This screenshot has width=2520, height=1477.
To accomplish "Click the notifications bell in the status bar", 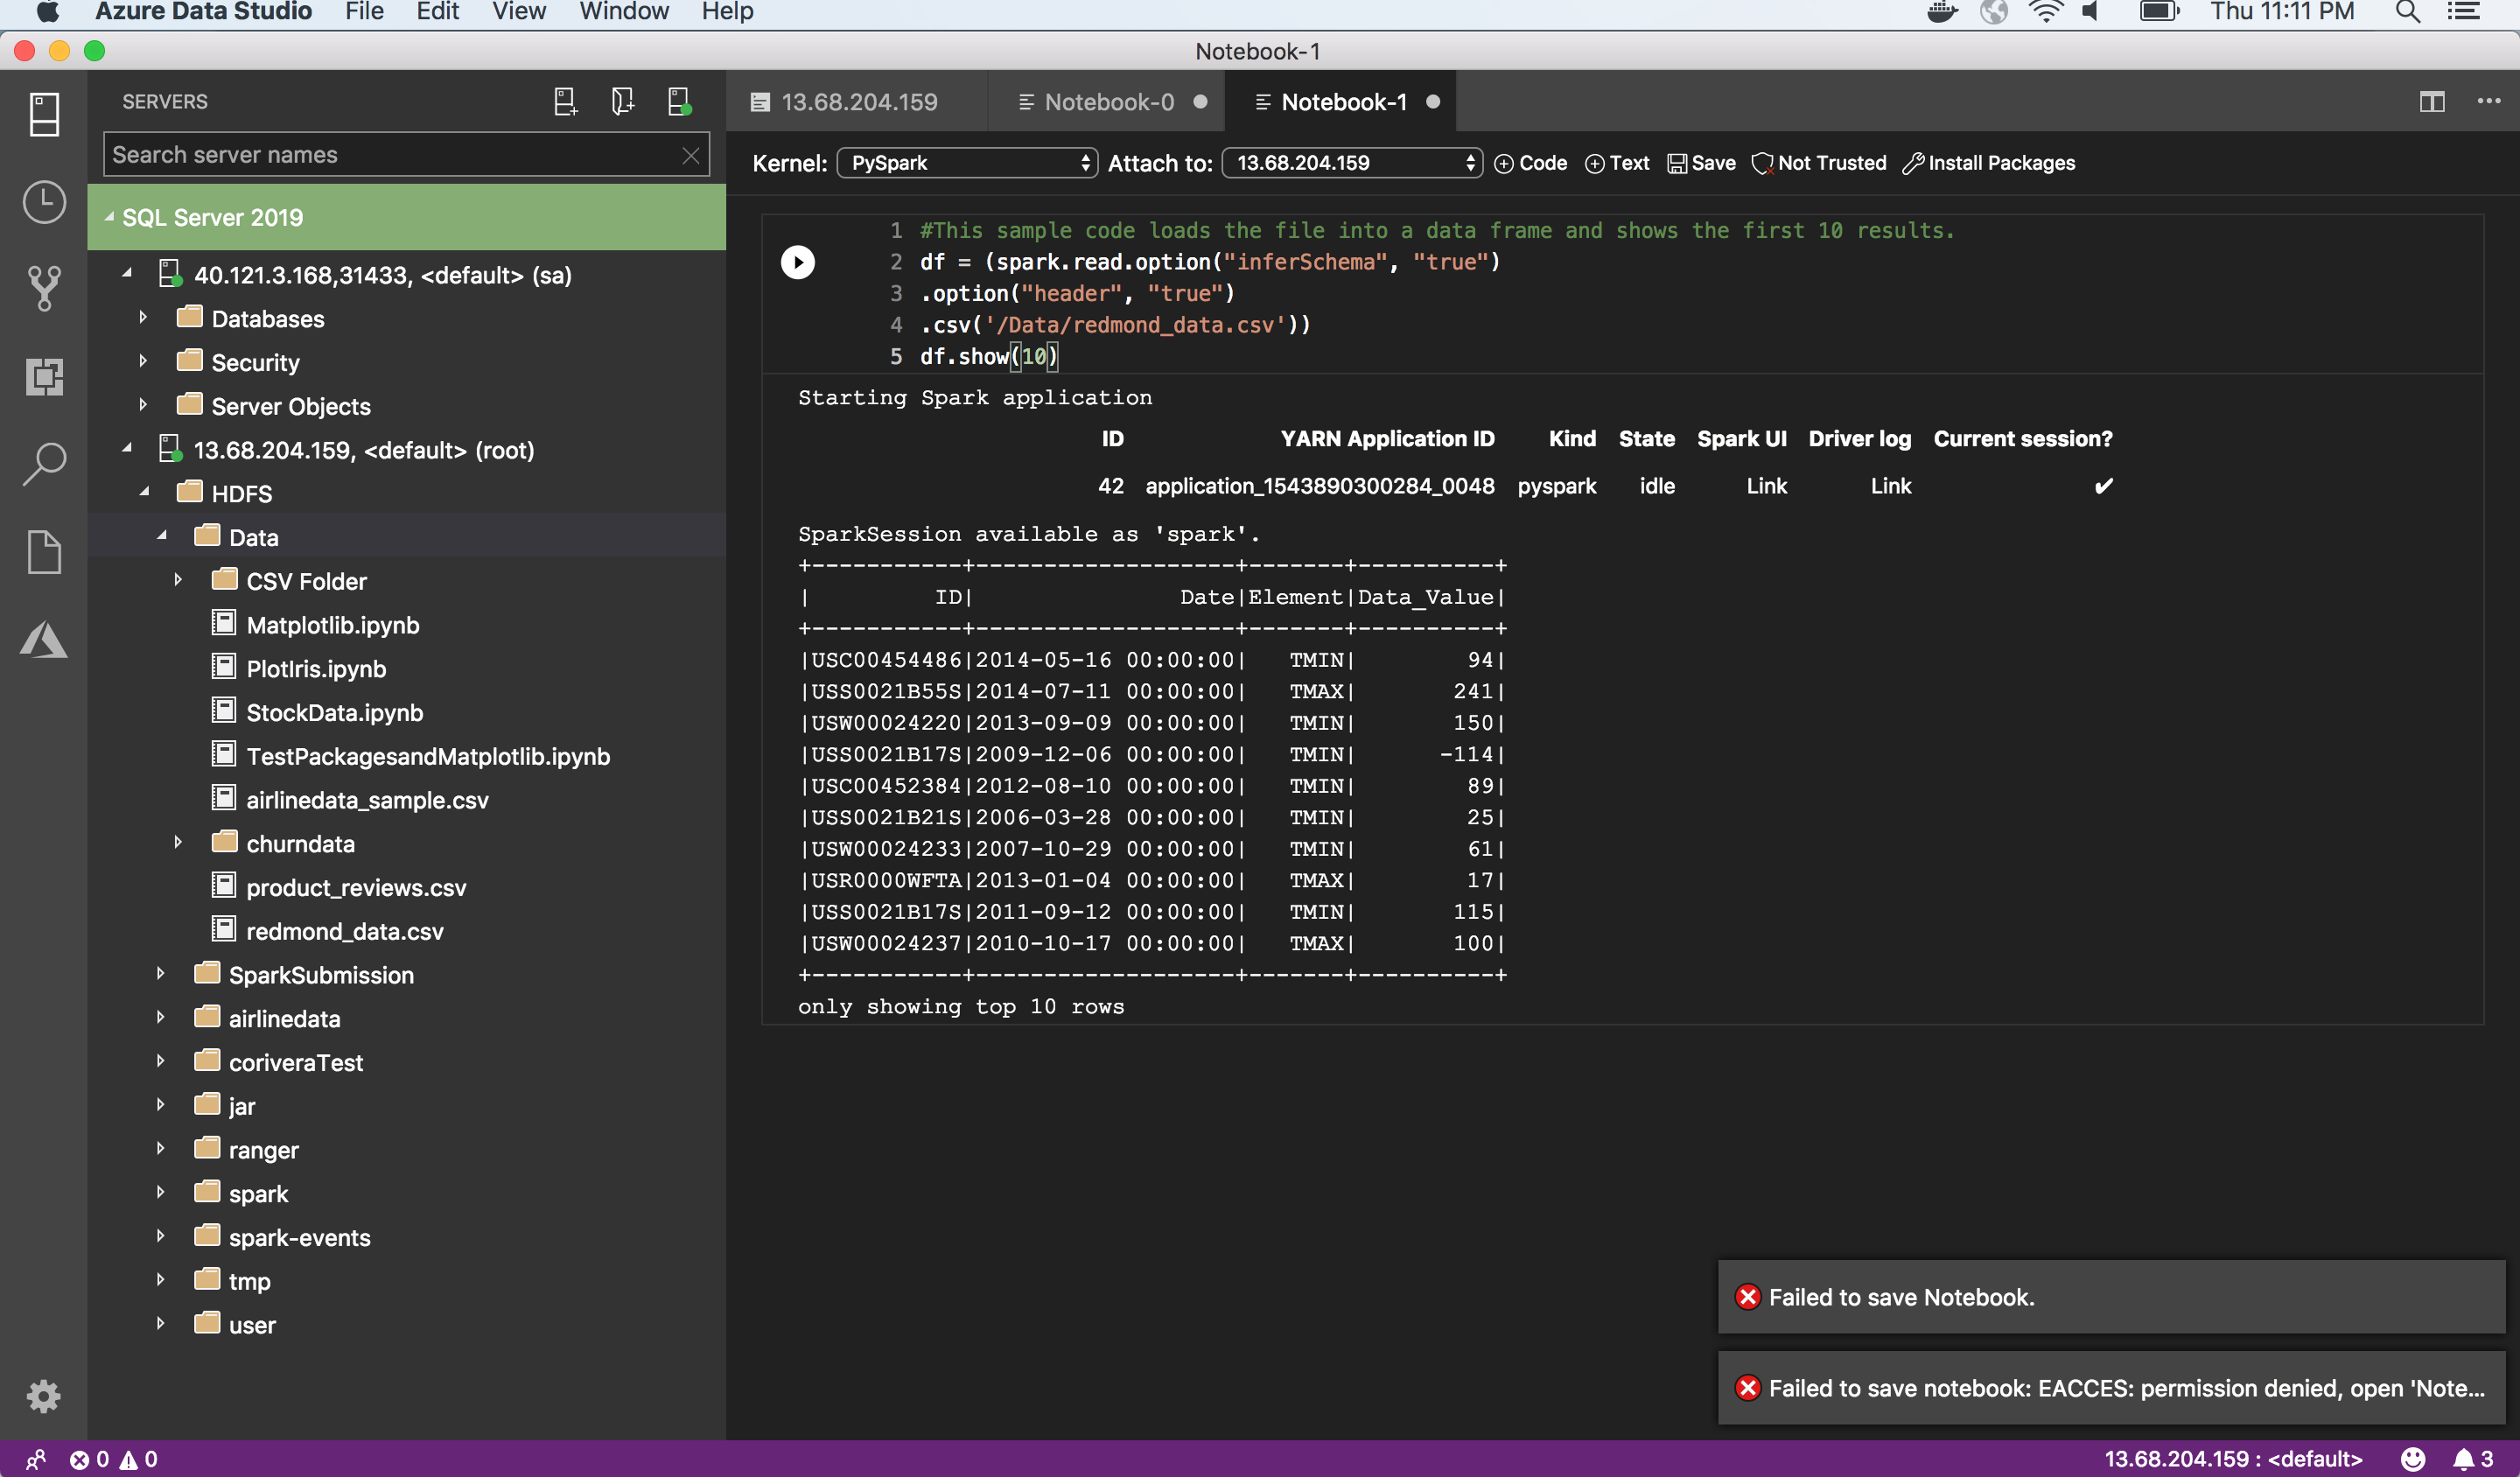I will pyautogui.click(x=2465, y=1460).
